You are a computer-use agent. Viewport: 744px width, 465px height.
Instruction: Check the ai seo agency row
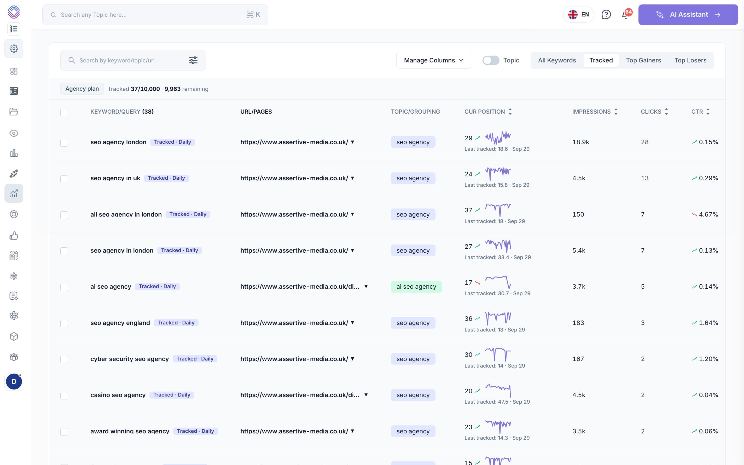[64, 287]
